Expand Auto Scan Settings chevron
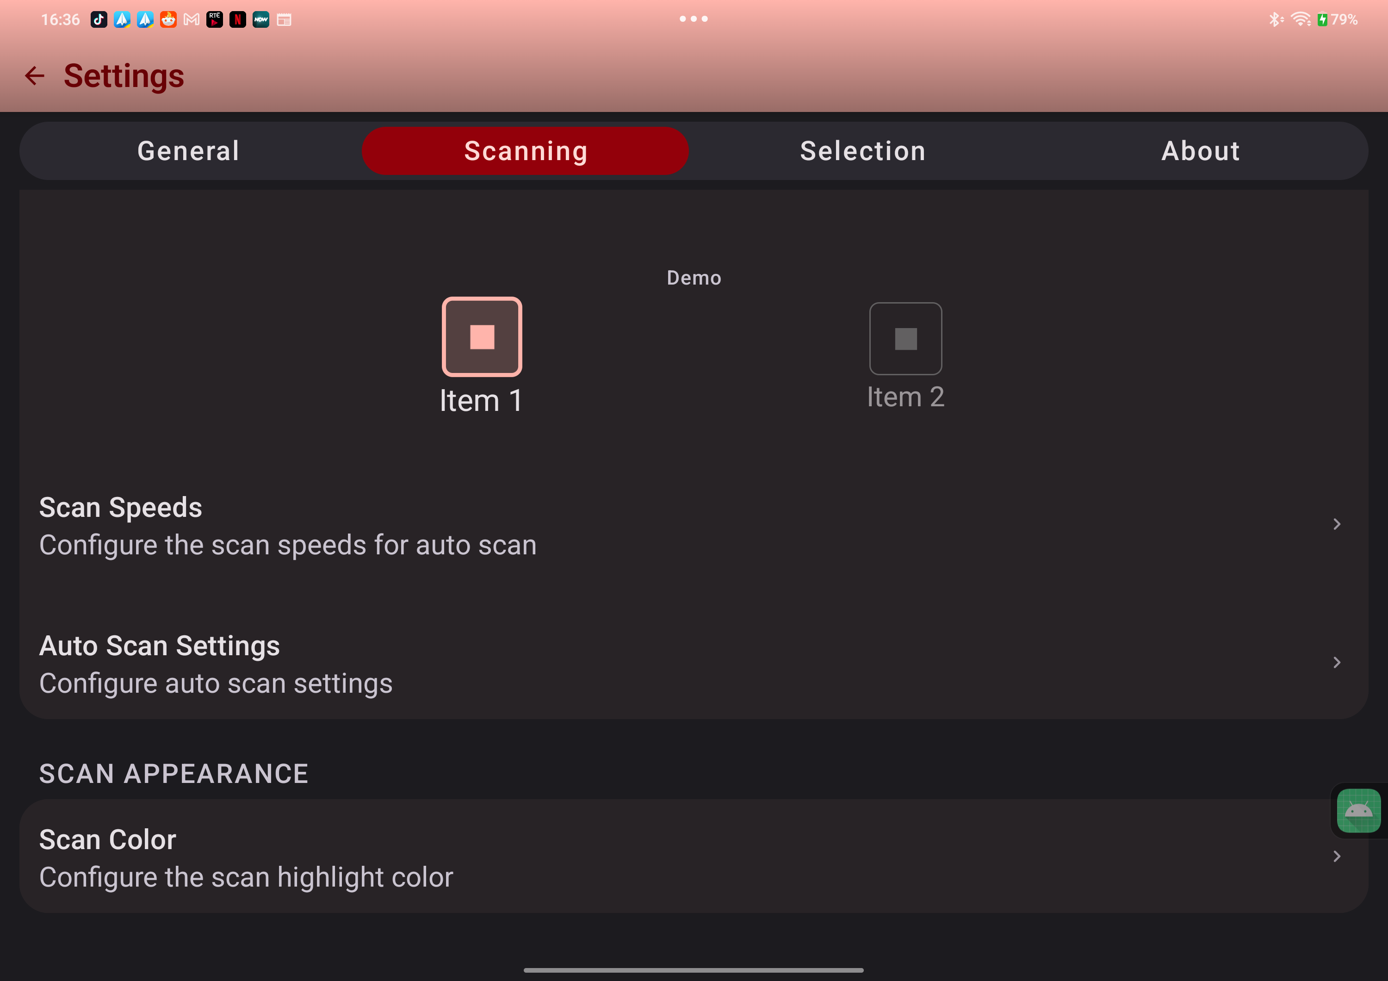 (1337, 663)
